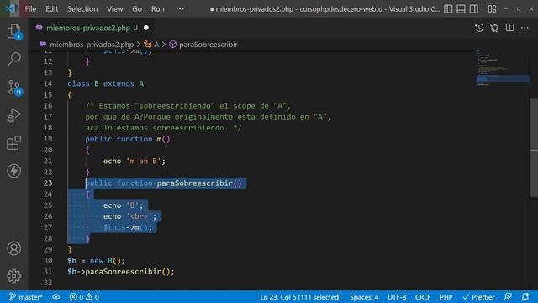Open the Search view
Image resolution: width=538 pixels, height=303 pixels.
tap(14, 59)
